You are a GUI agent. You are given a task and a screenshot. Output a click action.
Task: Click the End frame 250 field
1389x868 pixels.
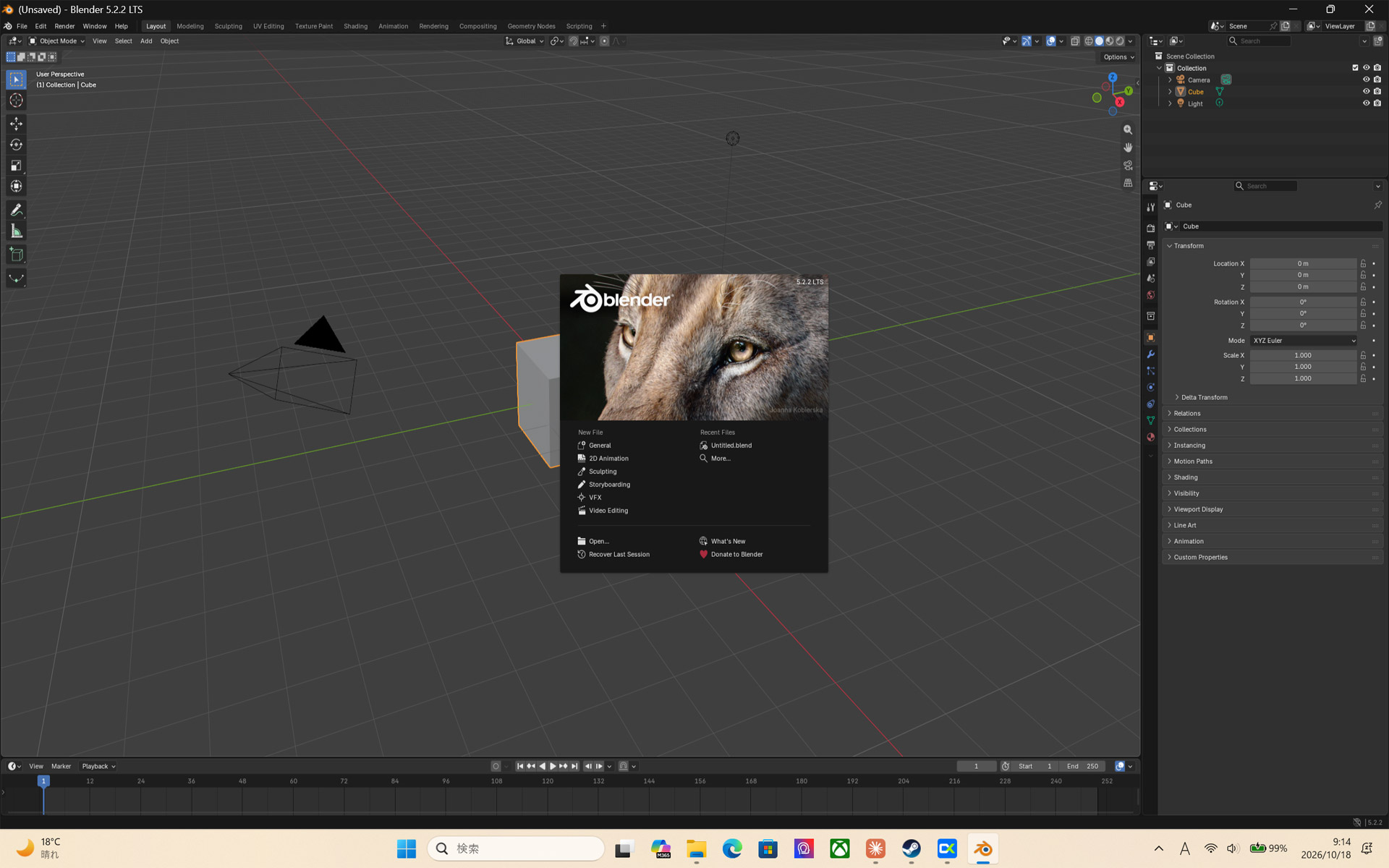click(x=1082, y=766)
